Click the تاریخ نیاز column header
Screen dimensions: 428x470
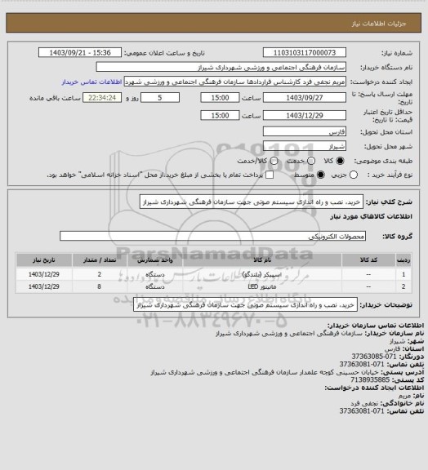click(44, 259)
